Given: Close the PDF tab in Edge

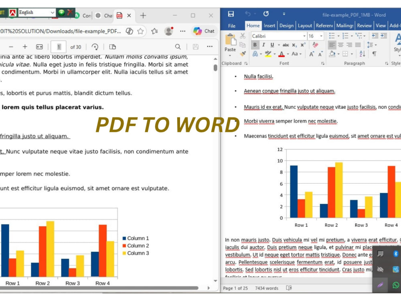Looking at the screenshot, I should [129, 16].
